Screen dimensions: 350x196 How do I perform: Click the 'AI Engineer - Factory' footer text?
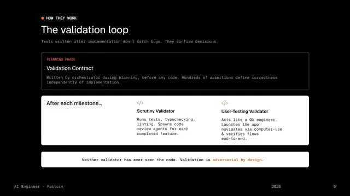pos(39,187)
